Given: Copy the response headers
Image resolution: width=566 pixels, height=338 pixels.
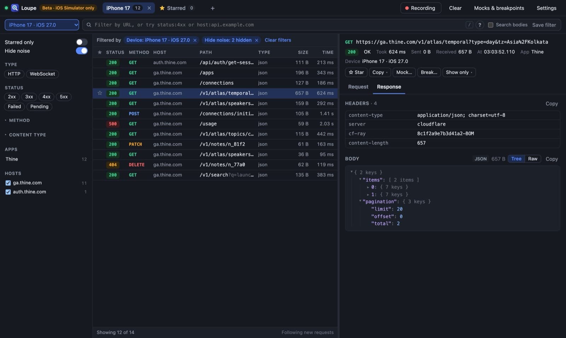Looking at the screenshot, I should pos(551,104).
